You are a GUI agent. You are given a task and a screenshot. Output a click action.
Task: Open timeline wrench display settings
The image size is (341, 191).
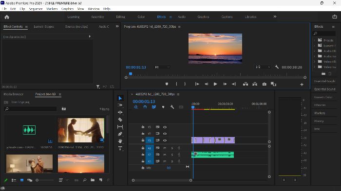pyautogui.click(x=172, y=107)
